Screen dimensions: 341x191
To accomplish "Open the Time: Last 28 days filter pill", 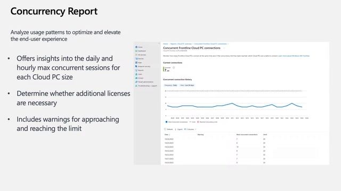I will point(187,85).
